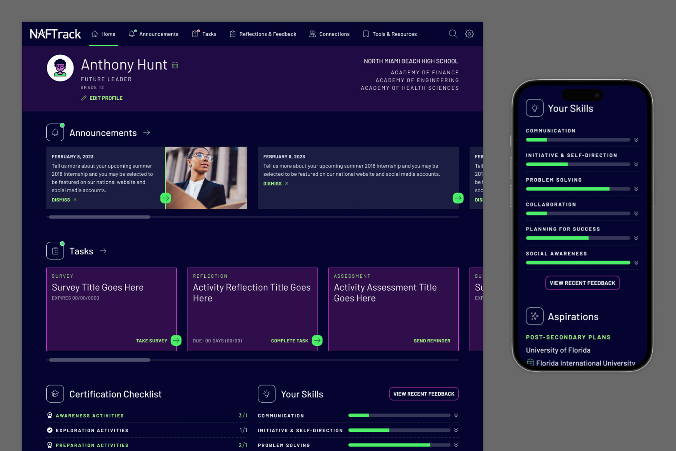Click green arrow beside Complete Task
Viewport: 676px width, 451px height.
(x=318, y=340)
